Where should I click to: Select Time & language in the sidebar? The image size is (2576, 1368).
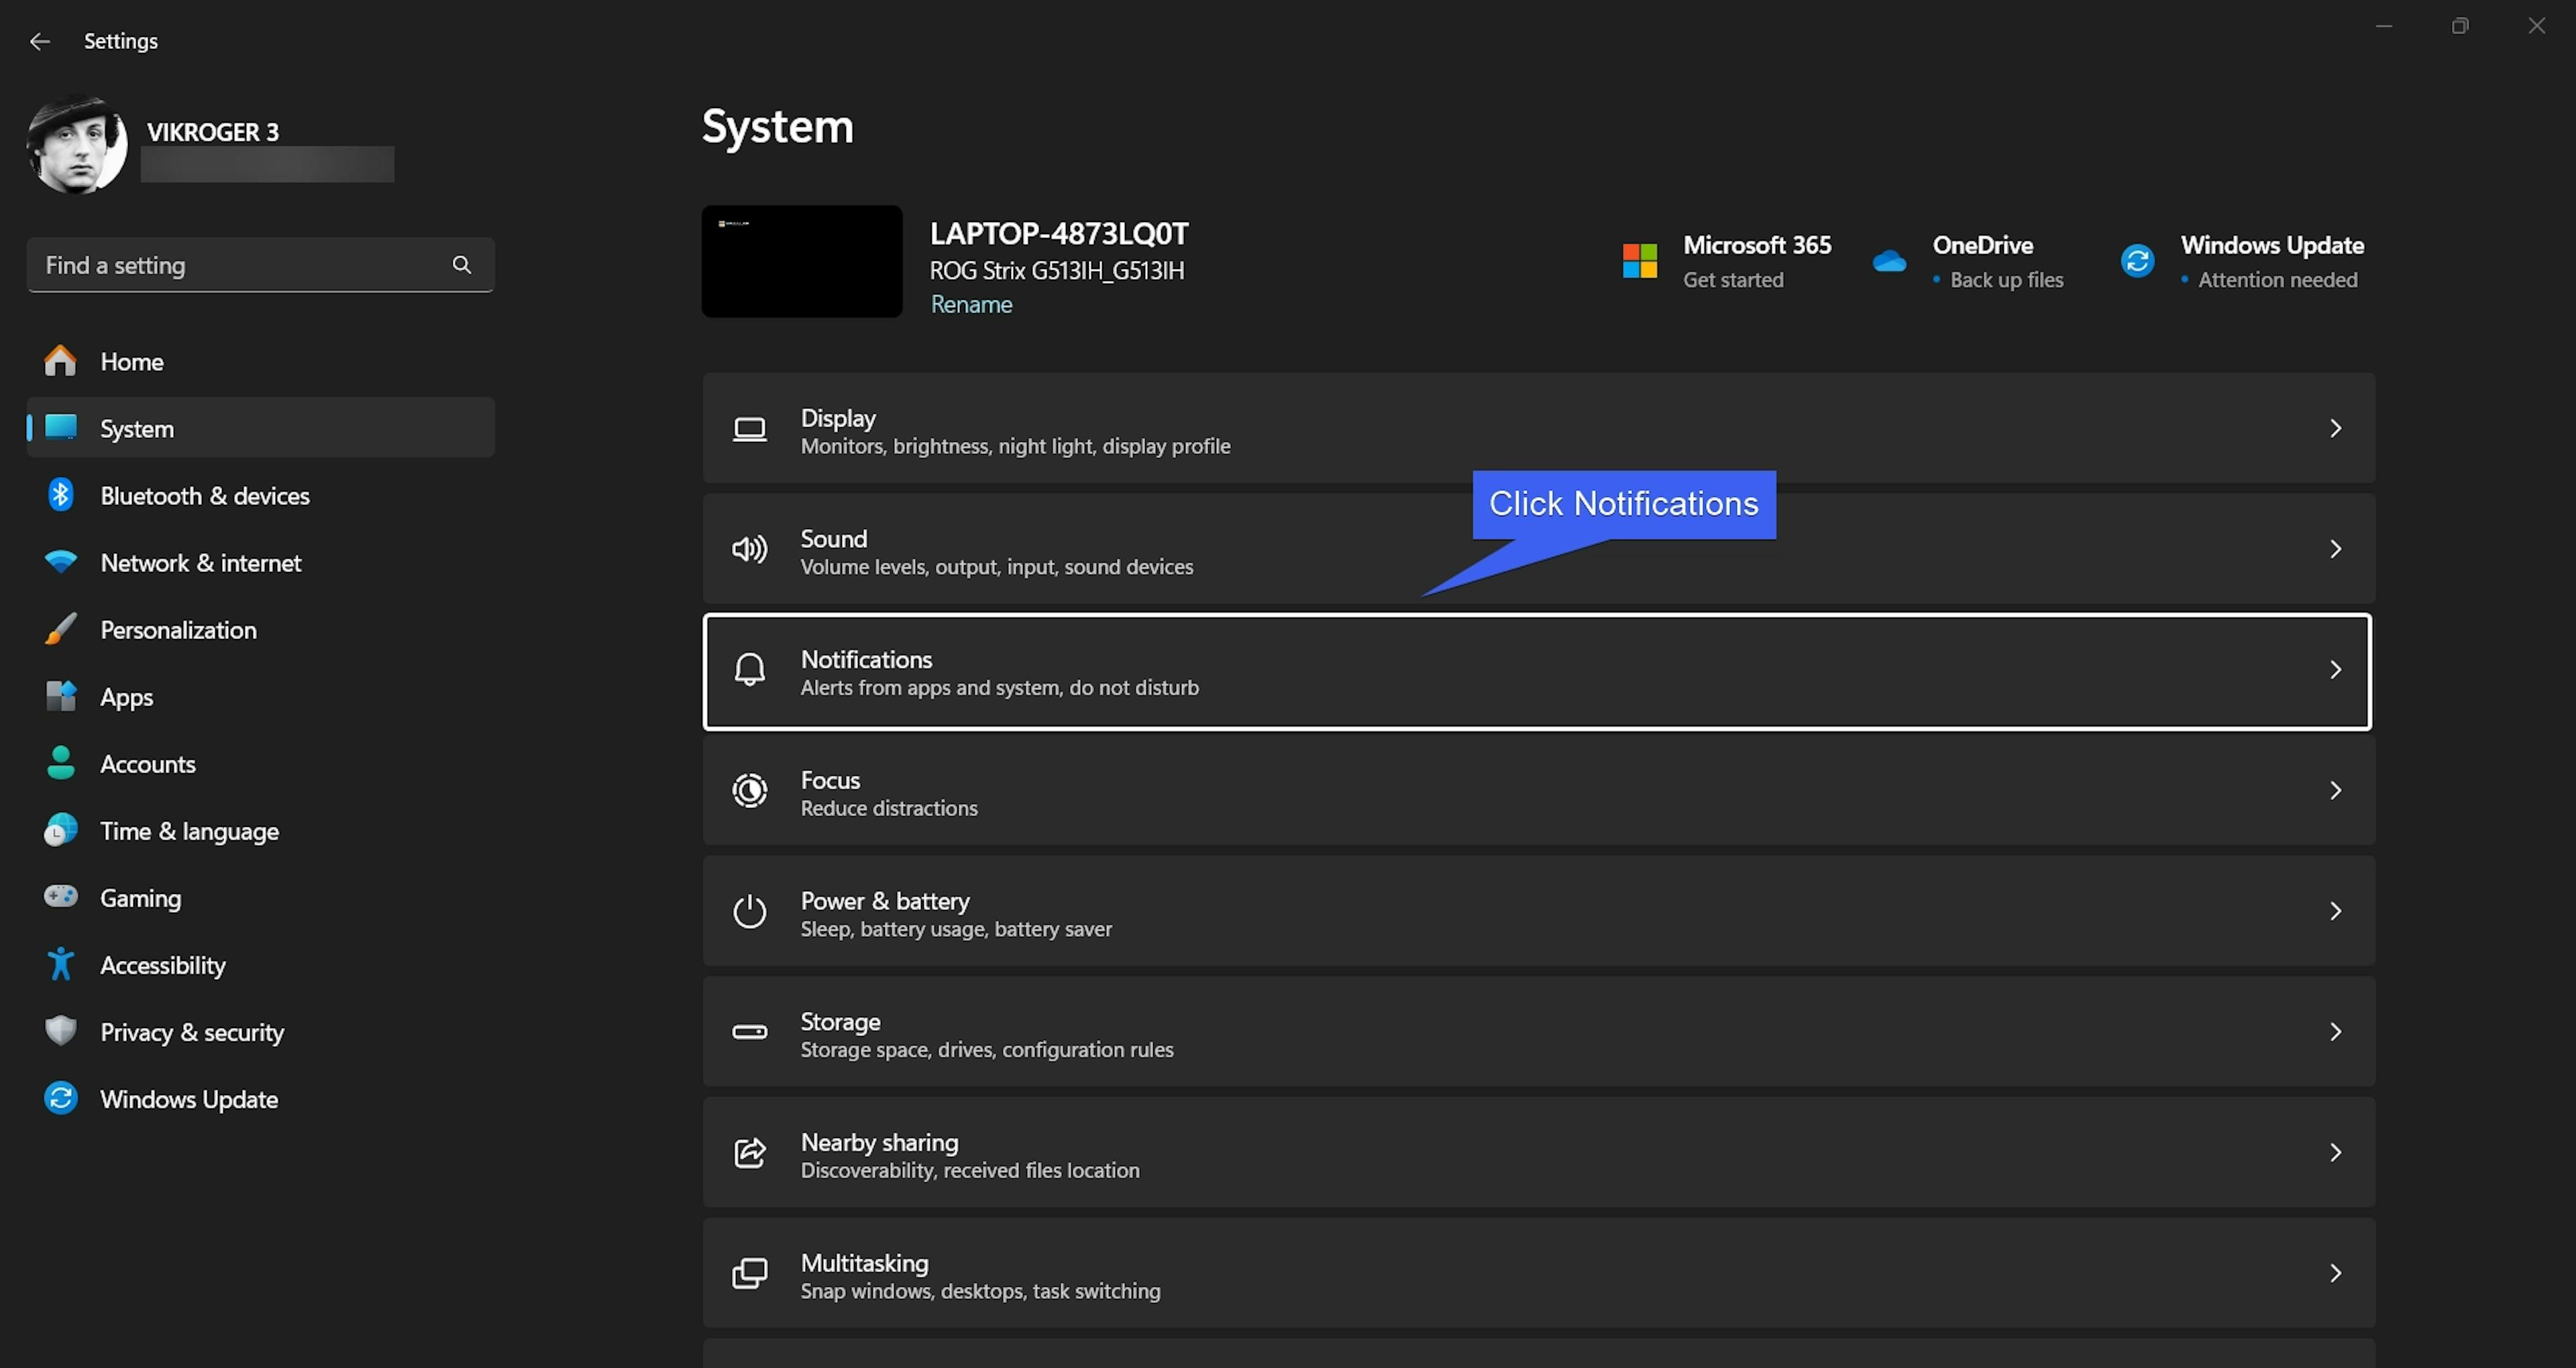tap(189, 831)
